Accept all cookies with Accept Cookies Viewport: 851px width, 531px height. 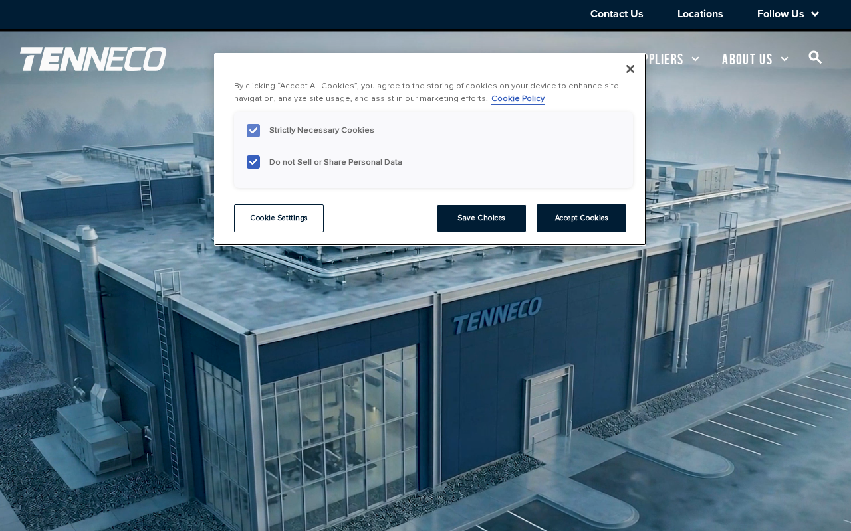[x=581, y=218]
